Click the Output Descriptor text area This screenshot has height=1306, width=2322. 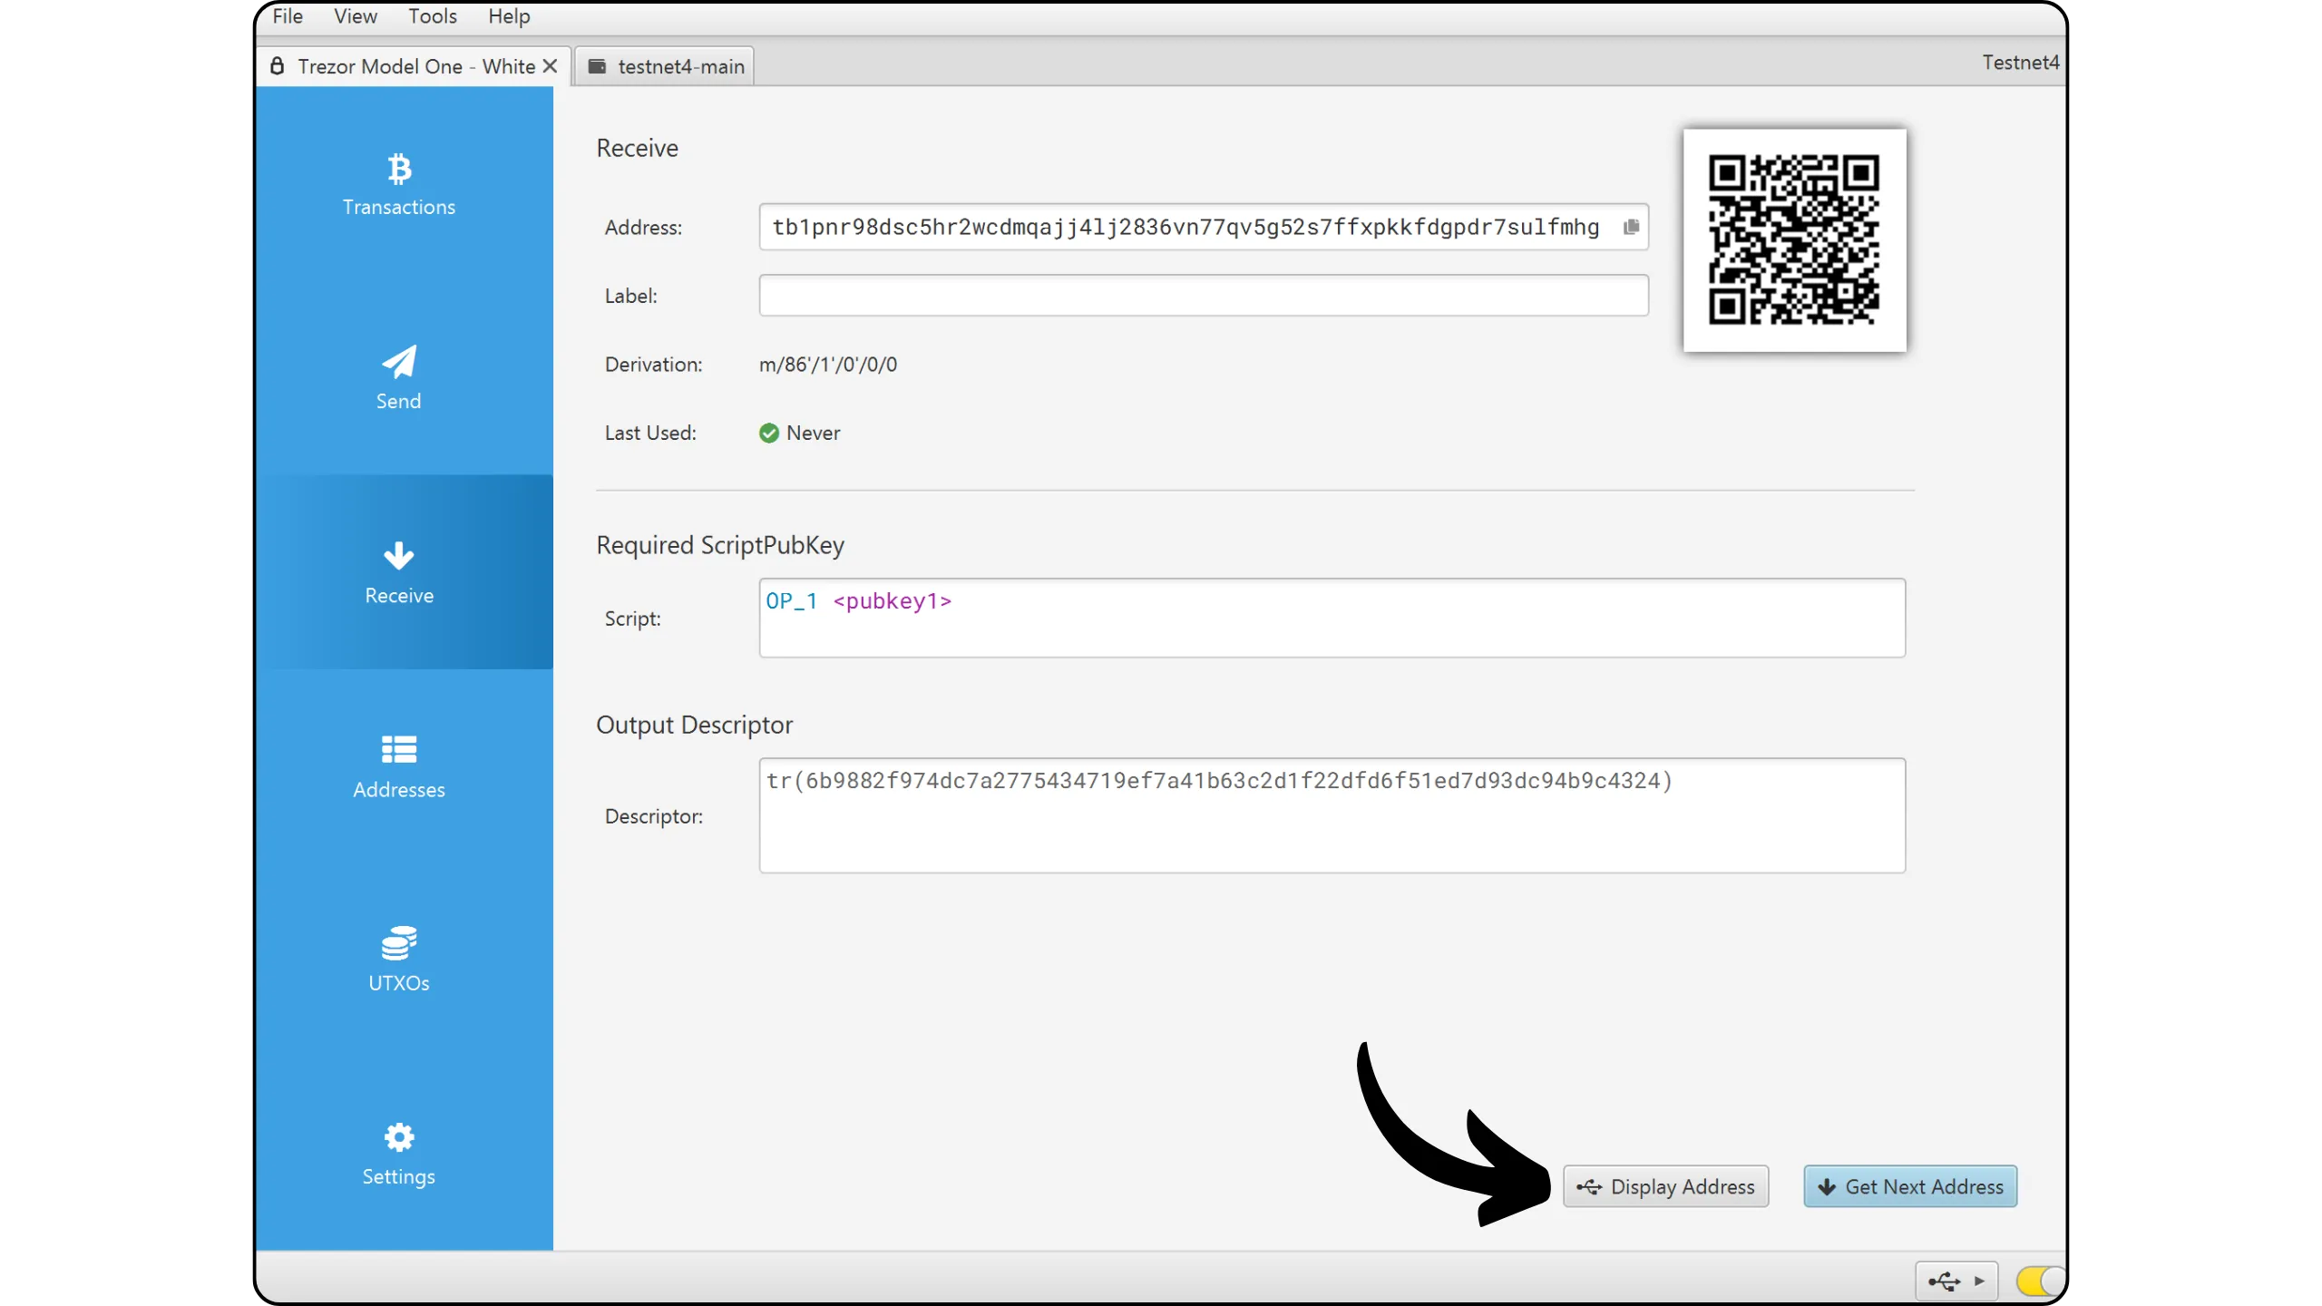click(x=1332, y=815)
